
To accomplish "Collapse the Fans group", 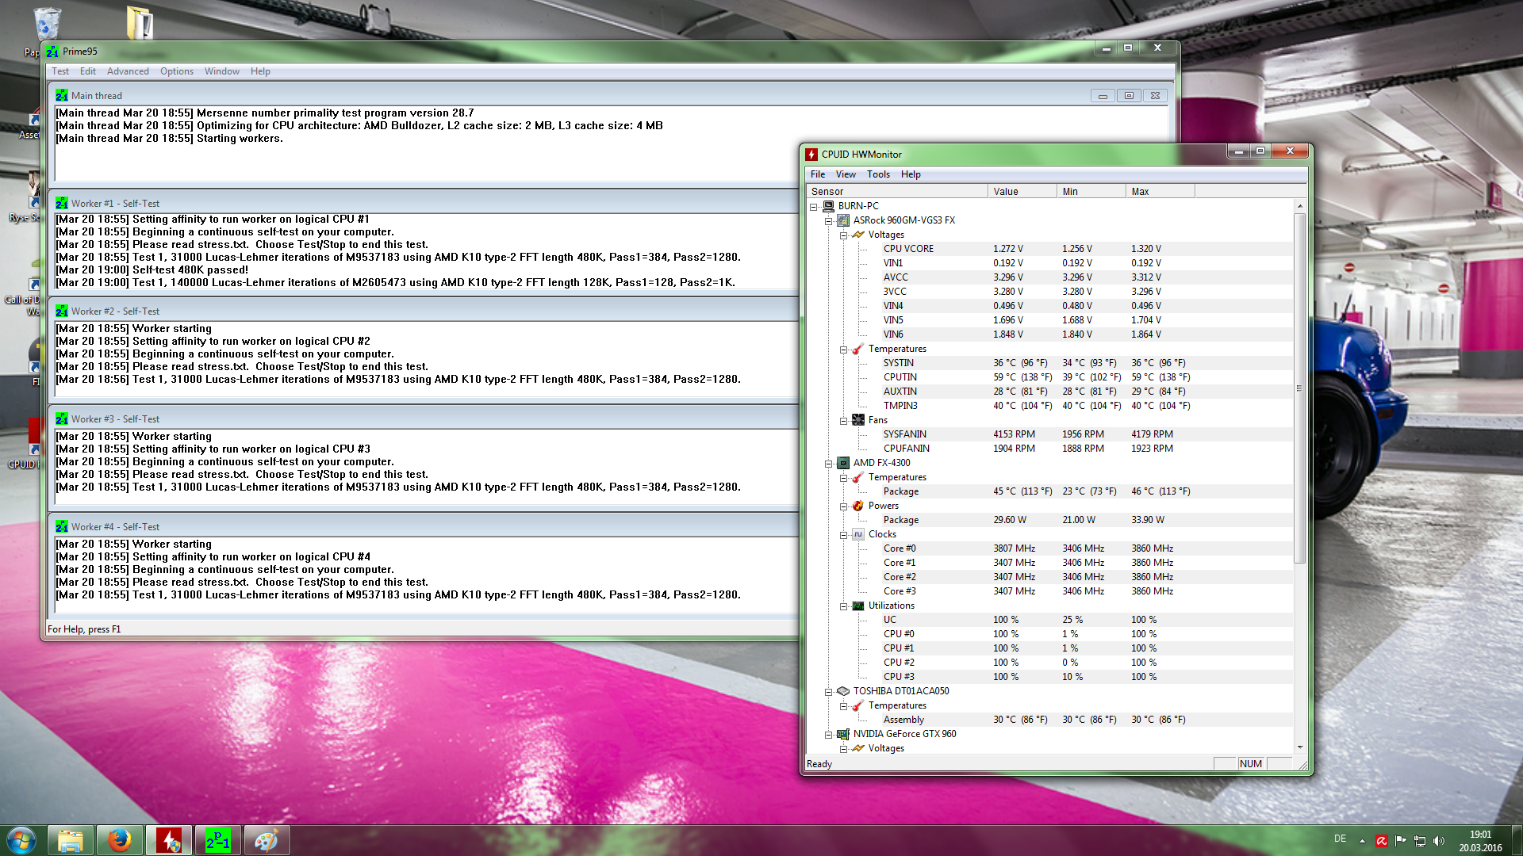I will [x=844, y=421].
